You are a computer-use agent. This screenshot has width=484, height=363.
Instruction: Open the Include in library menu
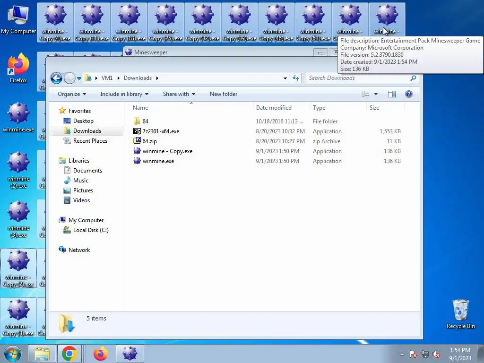click(124, 94)
